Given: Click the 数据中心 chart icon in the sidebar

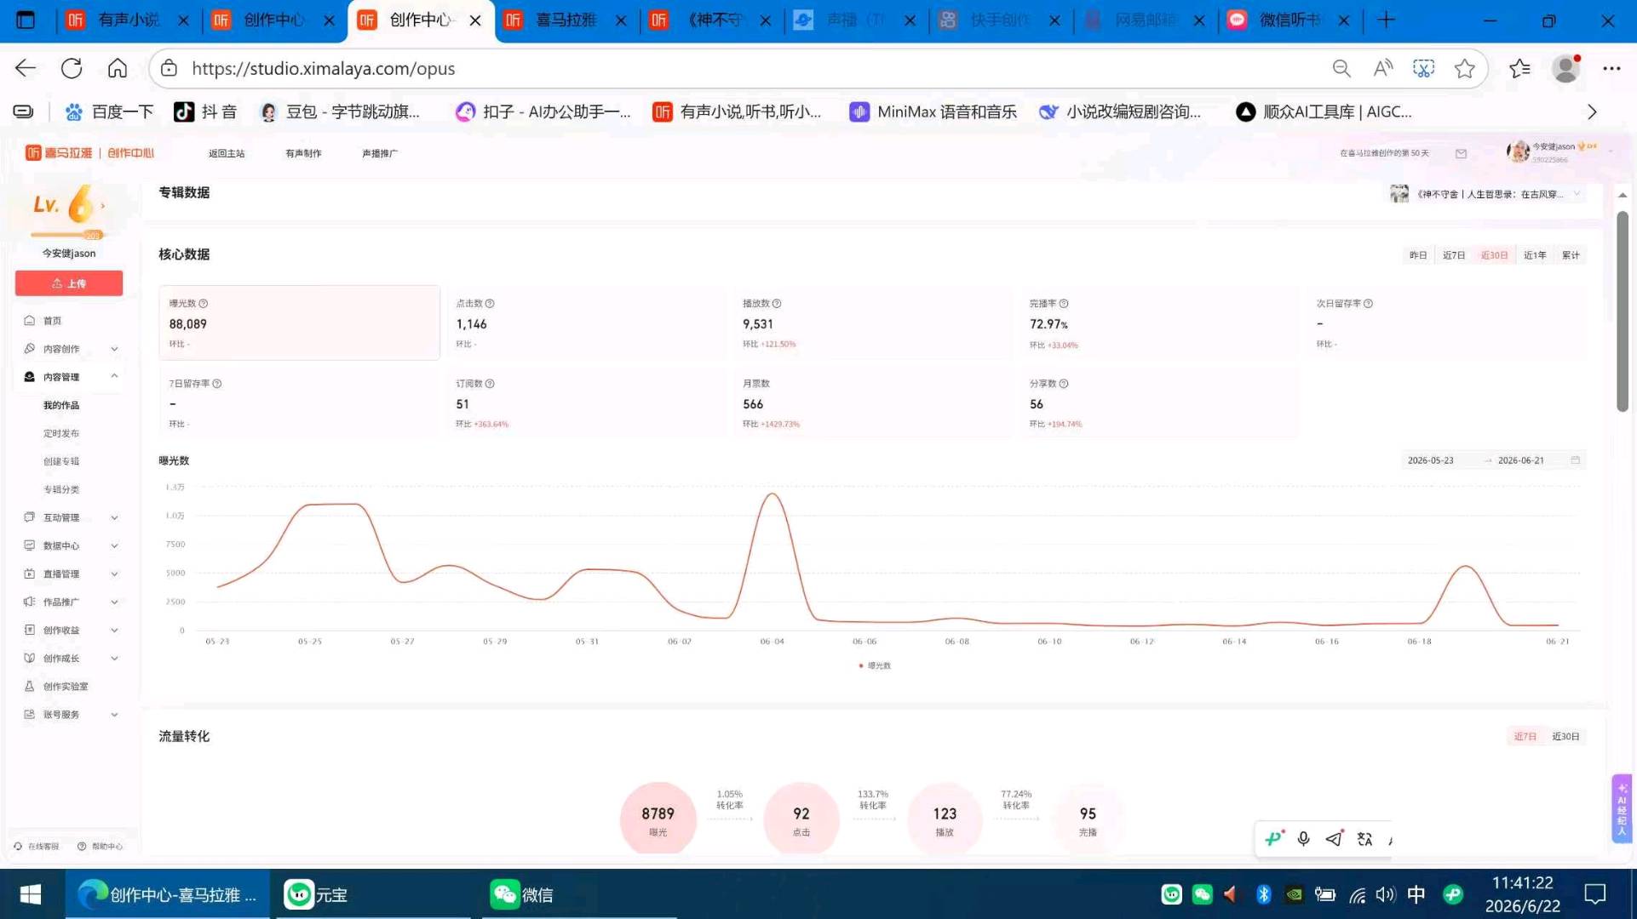Looking at the screenshot, I should tap(30, 545).
